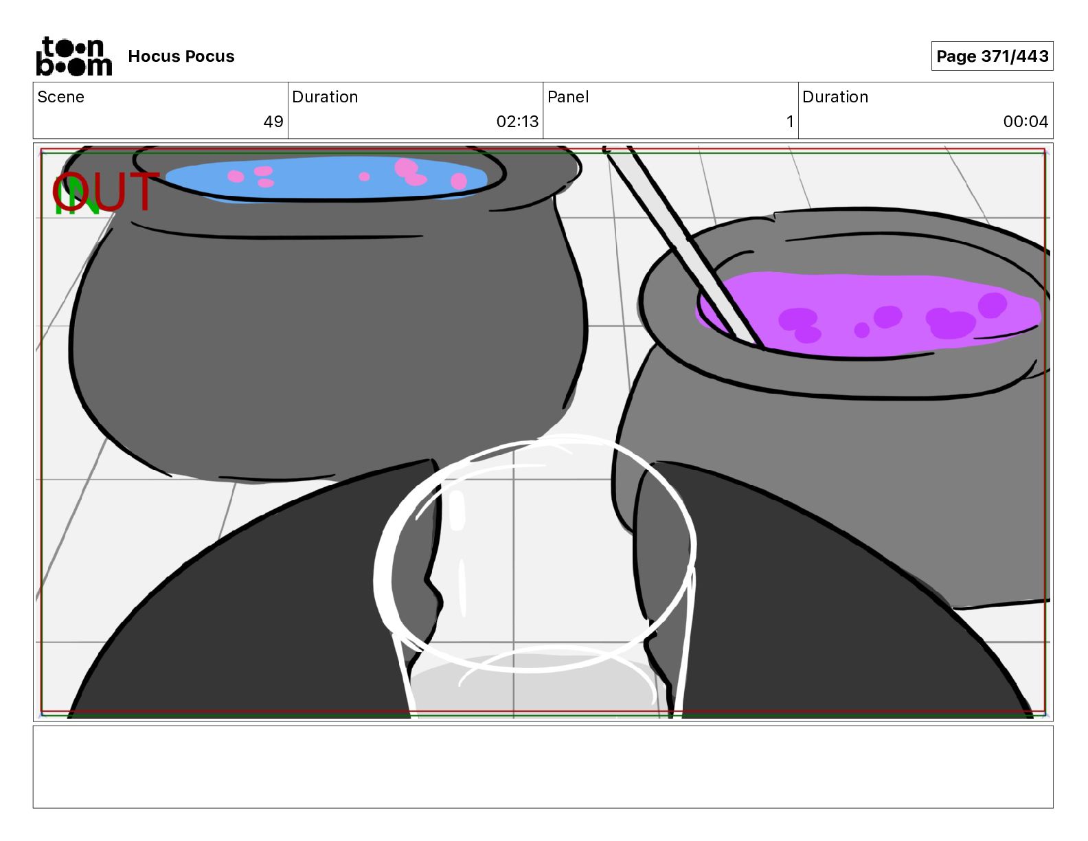Click the empty notes box below the panel

coord(543,767)
